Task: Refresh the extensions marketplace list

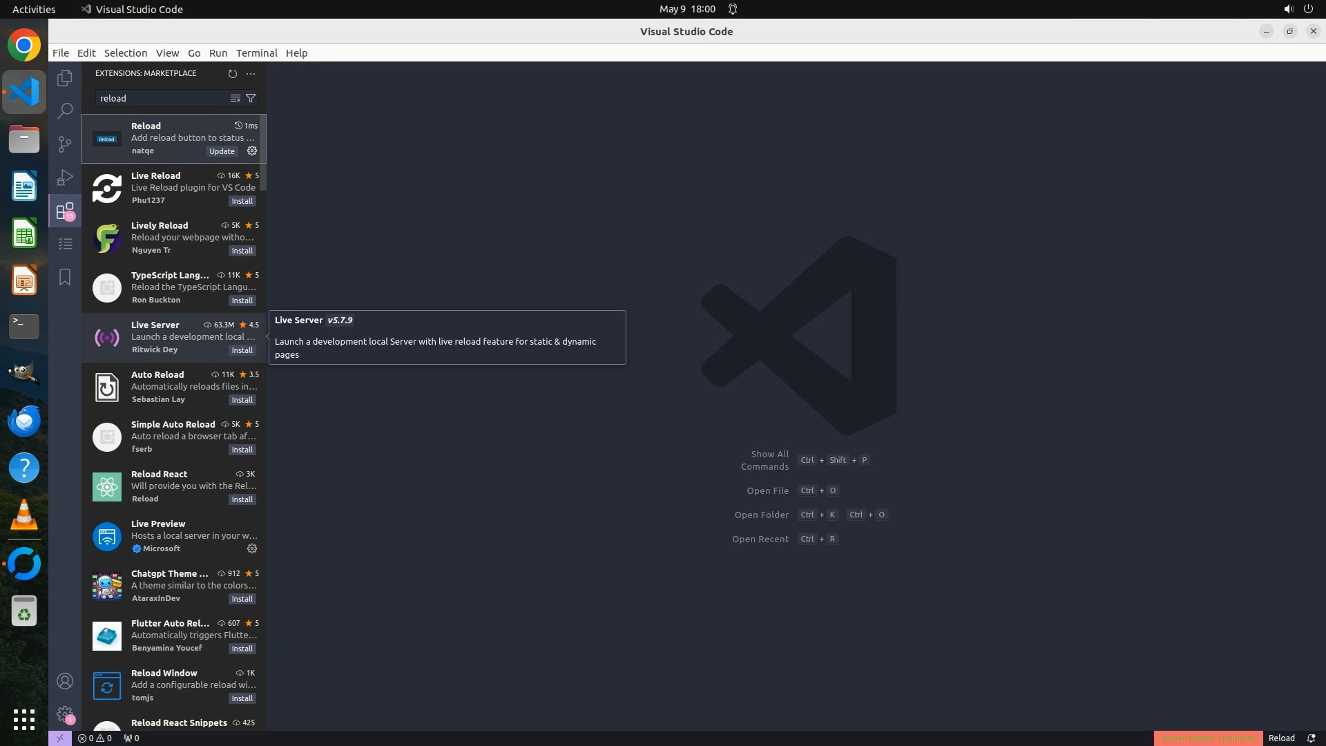Action: [x=233, y=73]
